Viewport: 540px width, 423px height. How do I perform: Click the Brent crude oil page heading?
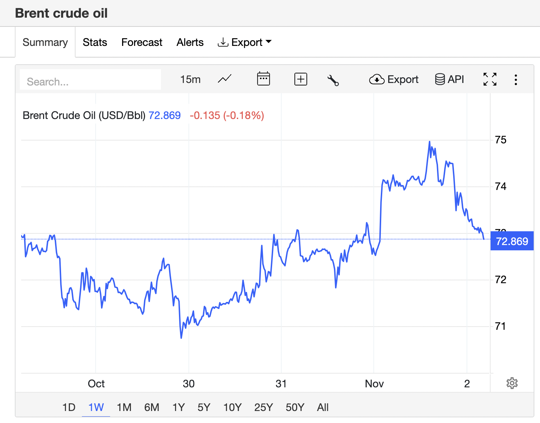point(61,13)
